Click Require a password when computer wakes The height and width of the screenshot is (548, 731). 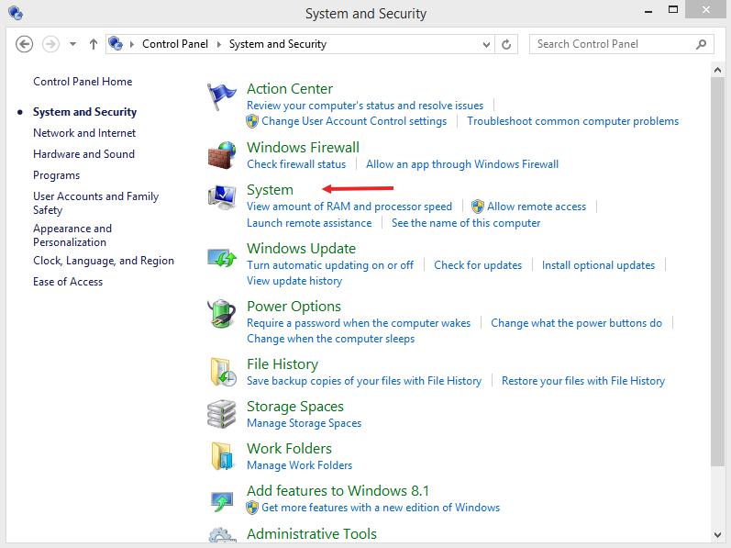[359, 323]
